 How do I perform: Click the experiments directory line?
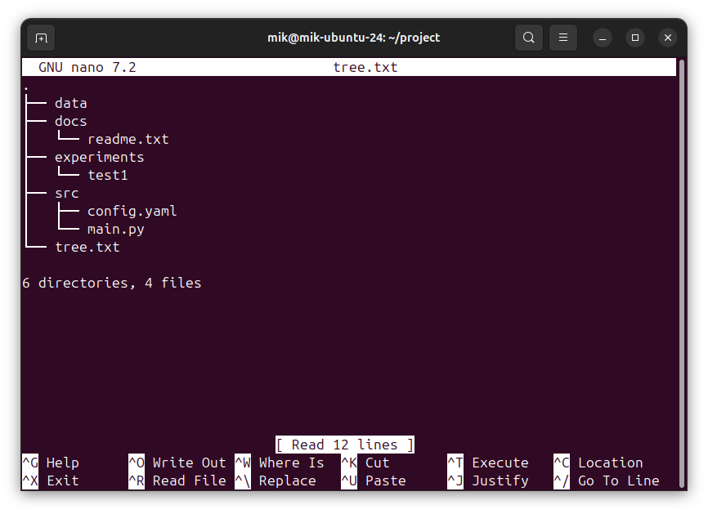(99, 157)
